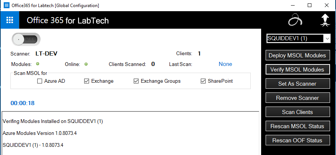Uncheck the SharePoint checkbox

point(203,81)
